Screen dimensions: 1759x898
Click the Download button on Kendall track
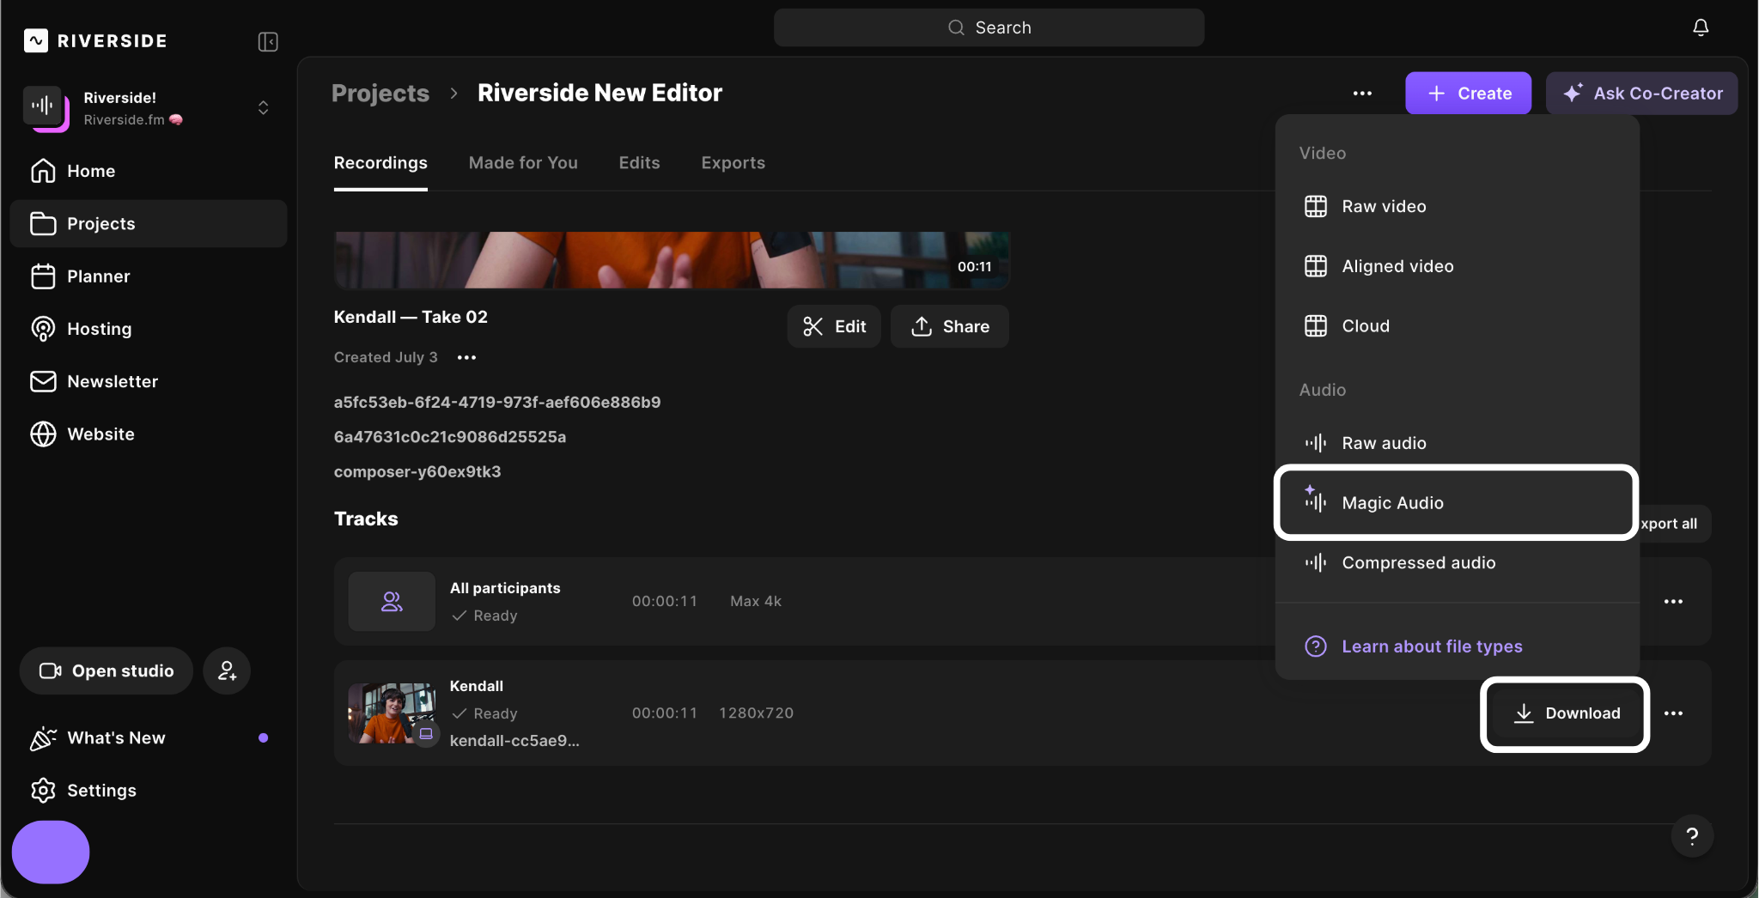1565,713
